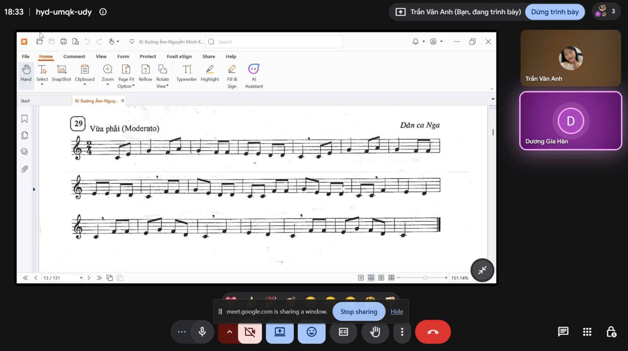Screen dimensions: 628x351
Task: Open the Bookmarks panel in left sidebar
Action: [24, 119]
